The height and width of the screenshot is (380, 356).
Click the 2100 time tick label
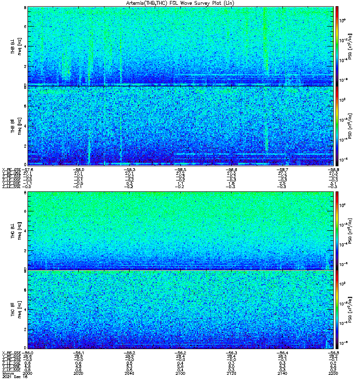pyautogui.click(x=180, y=373)
